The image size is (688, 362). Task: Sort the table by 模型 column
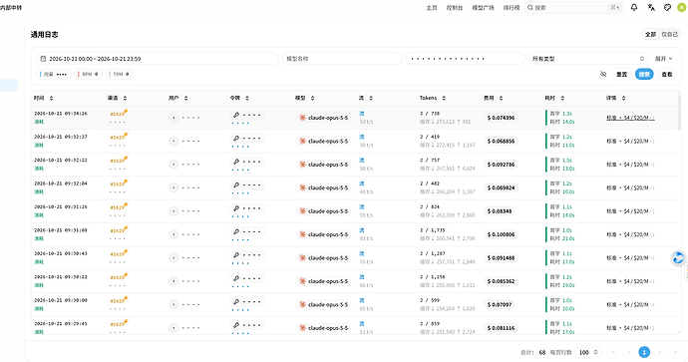click(305, 98)
